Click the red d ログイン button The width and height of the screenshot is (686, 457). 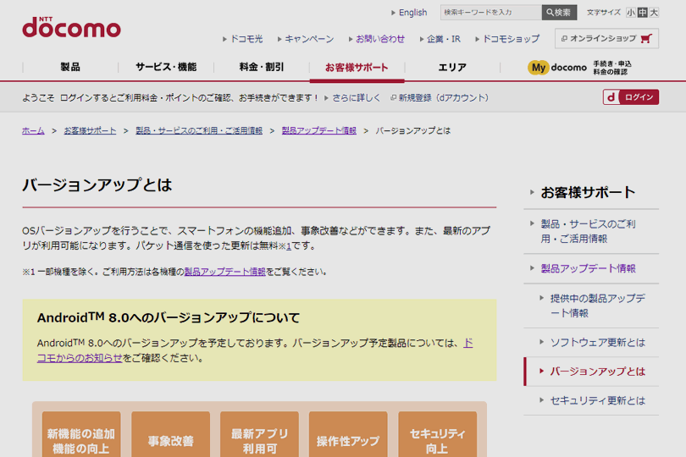[630, 97]
